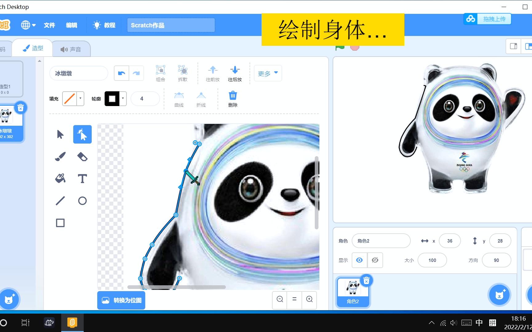Open the 文件 menu
Viewport: 532px width, 332px height.
coord(49,25)
